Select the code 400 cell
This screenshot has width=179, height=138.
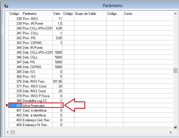(15, 105)
